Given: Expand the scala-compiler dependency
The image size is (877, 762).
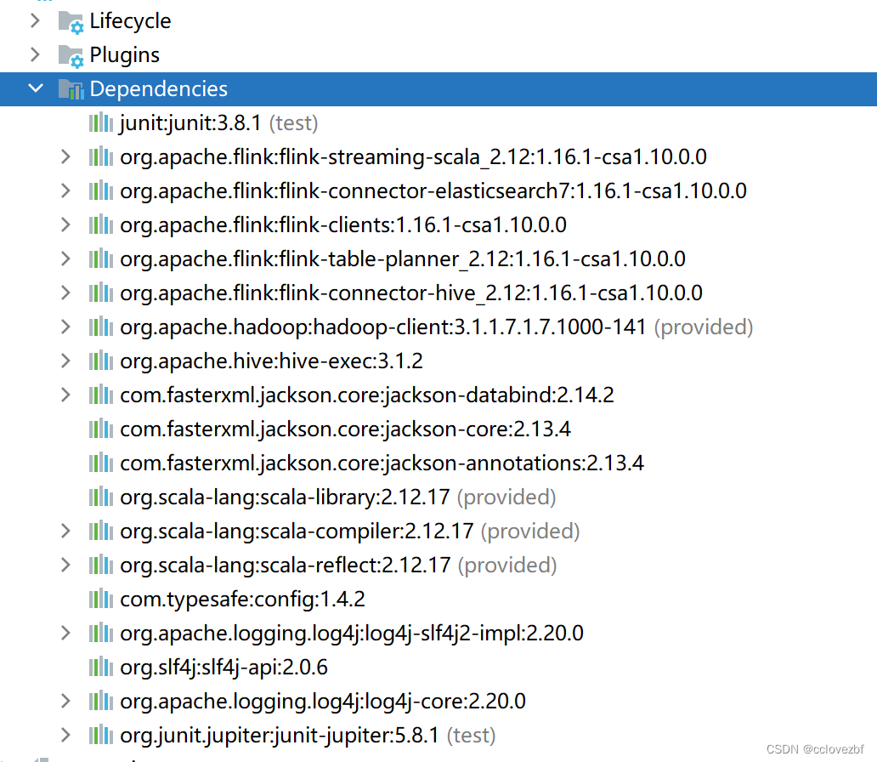Looking at the screenshot, I should click(x=65, y=531).
